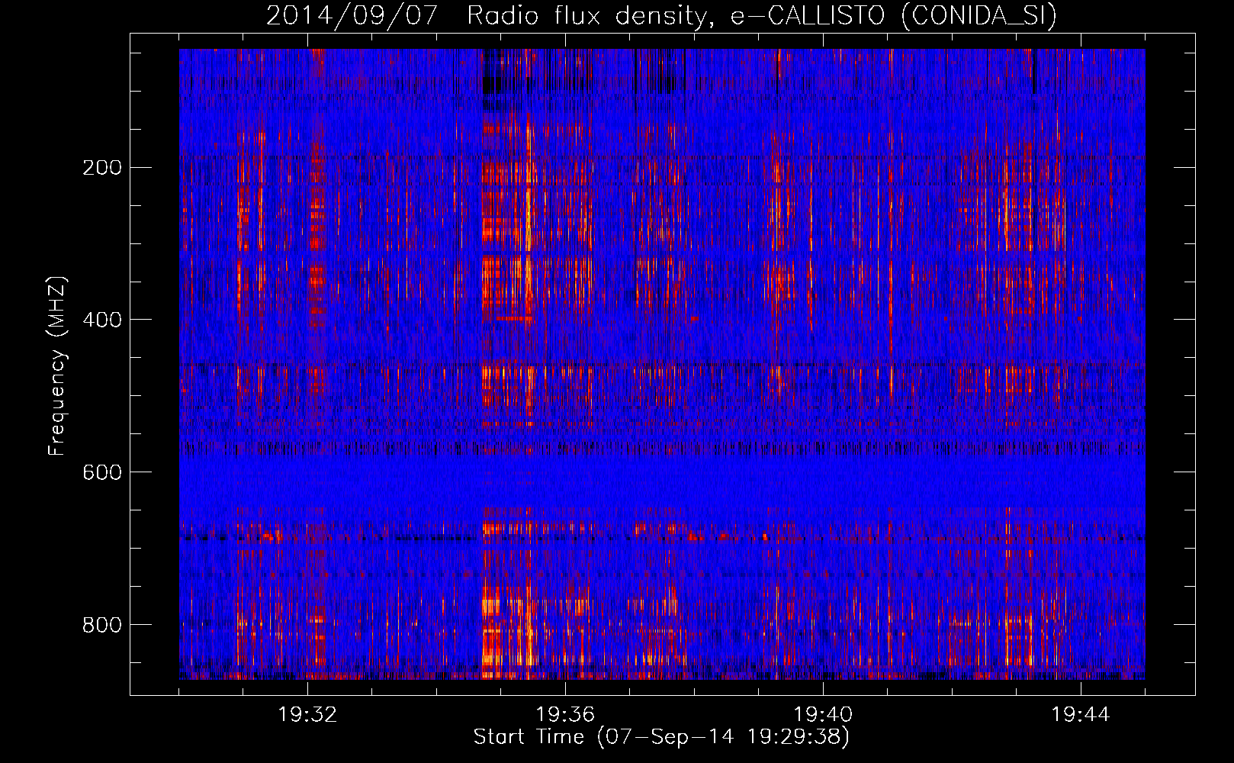This screenshot has width=1234, height=763.
Task: Click the 200 frequency tick label
Action: [102, 167]
